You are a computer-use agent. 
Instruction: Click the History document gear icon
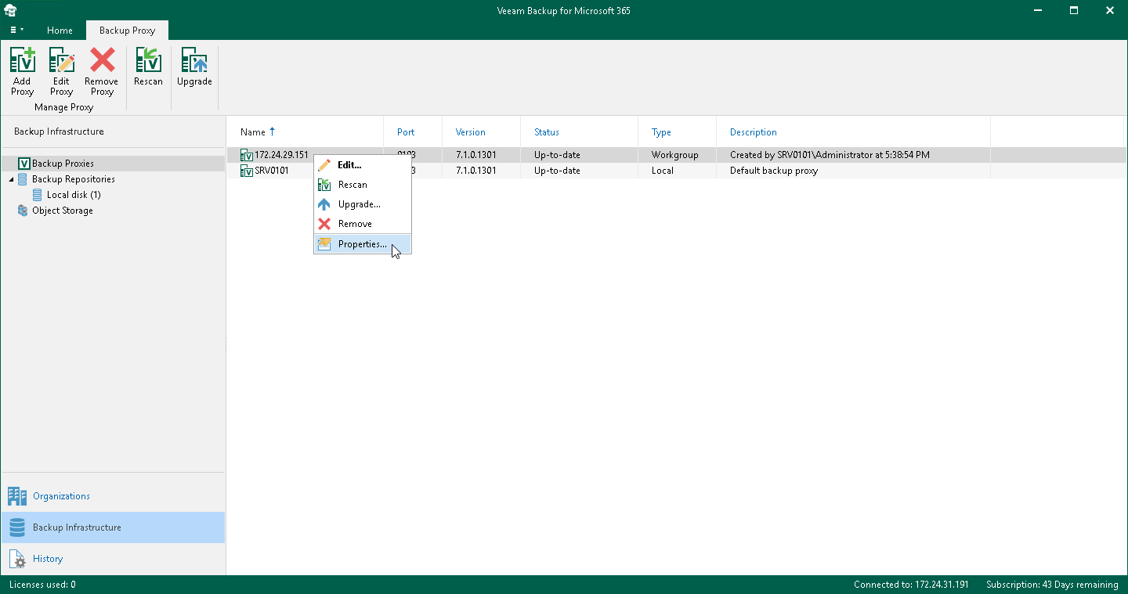pos(17,559)
